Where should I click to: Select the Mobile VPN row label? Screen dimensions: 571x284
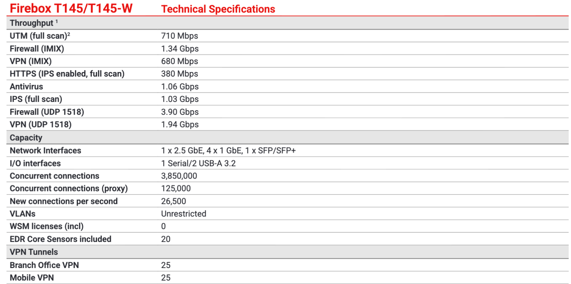click(x=32, y=278)
